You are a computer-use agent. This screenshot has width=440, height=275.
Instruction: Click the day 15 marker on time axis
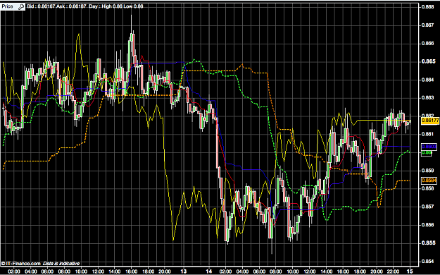pyautogui.click(x=410, y=271)
